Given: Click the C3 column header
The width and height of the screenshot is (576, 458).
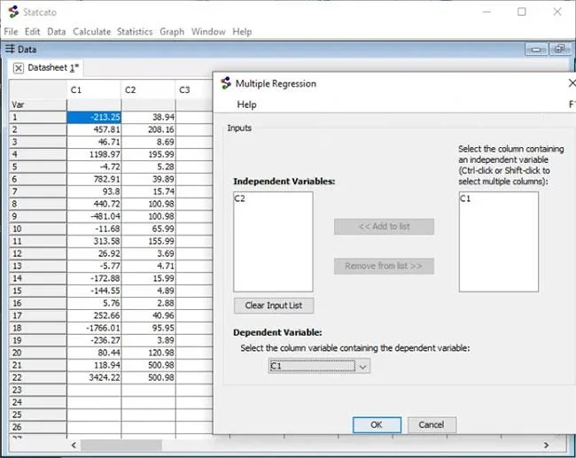Looking at the screenshot, I should pos(194,90).
